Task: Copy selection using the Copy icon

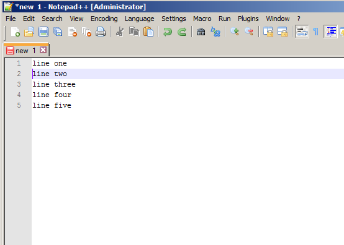Action: 134,32
